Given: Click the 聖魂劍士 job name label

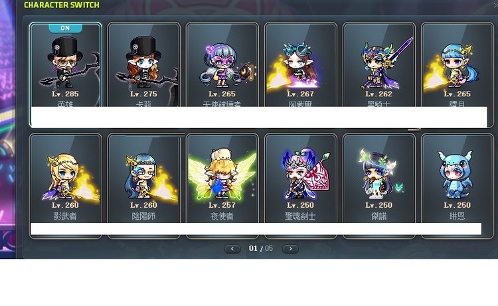Looking at the screenshot, I should point(300,216).
